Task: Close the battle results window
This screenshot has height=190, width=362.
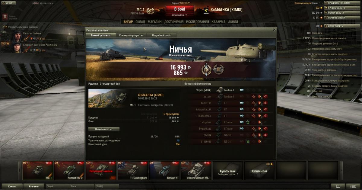Action: (274, 30)
